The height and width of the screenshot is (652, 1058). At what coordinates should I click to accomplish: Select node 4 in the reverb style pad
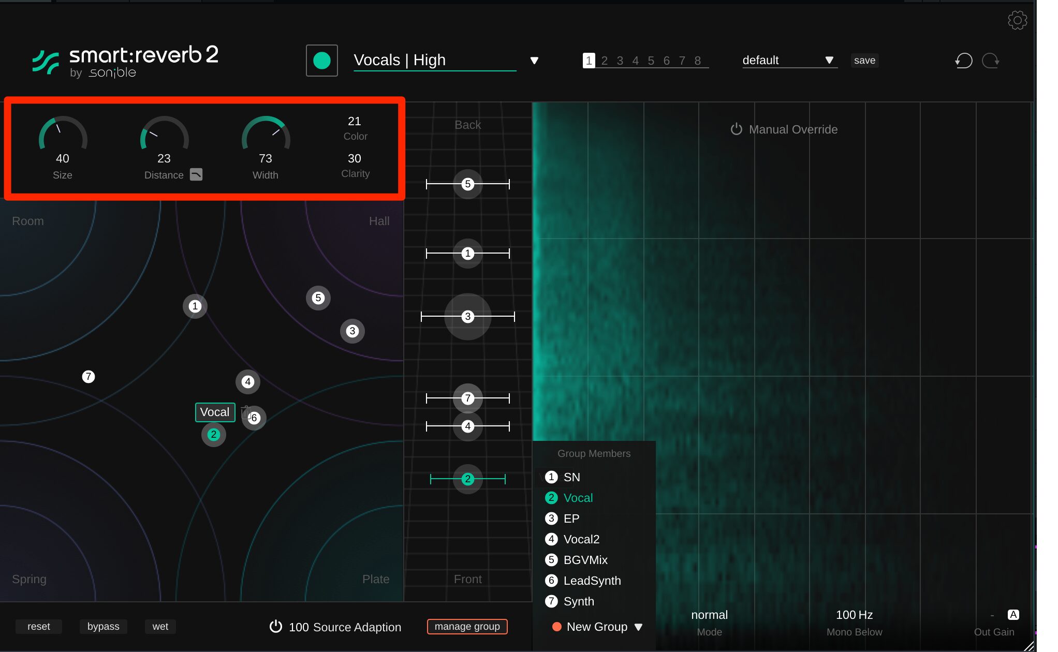tap(247, 382)
